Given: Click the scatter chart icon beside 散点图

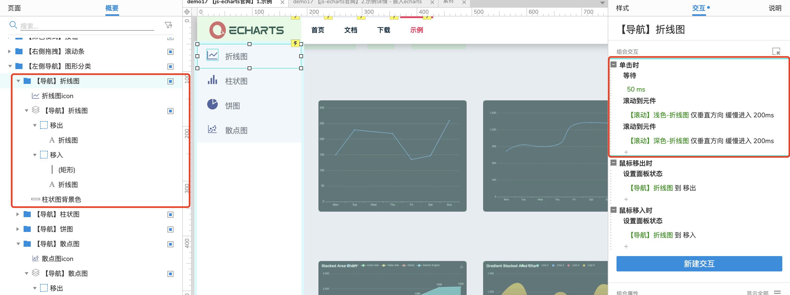Looking at the screenshot, I should [x=212, y=129].
